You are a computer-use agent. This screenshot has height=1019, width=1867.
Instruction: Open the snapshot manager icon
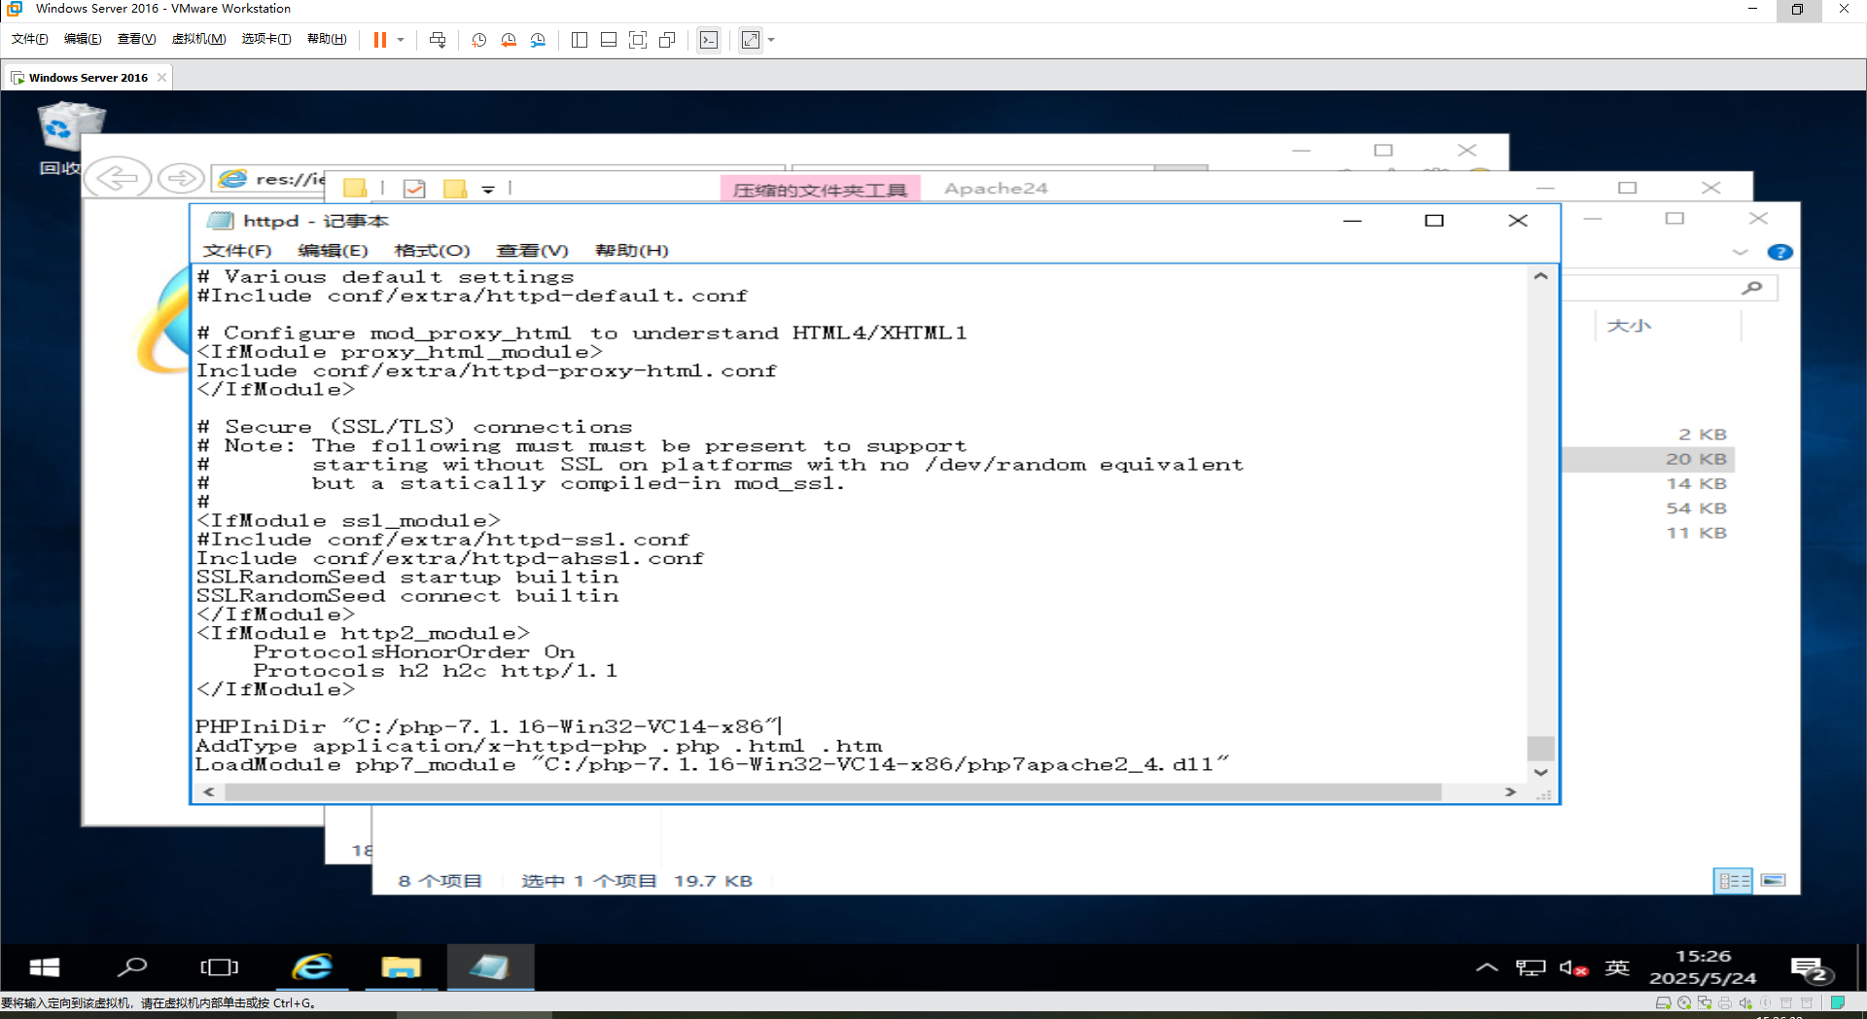pos(538,40)
